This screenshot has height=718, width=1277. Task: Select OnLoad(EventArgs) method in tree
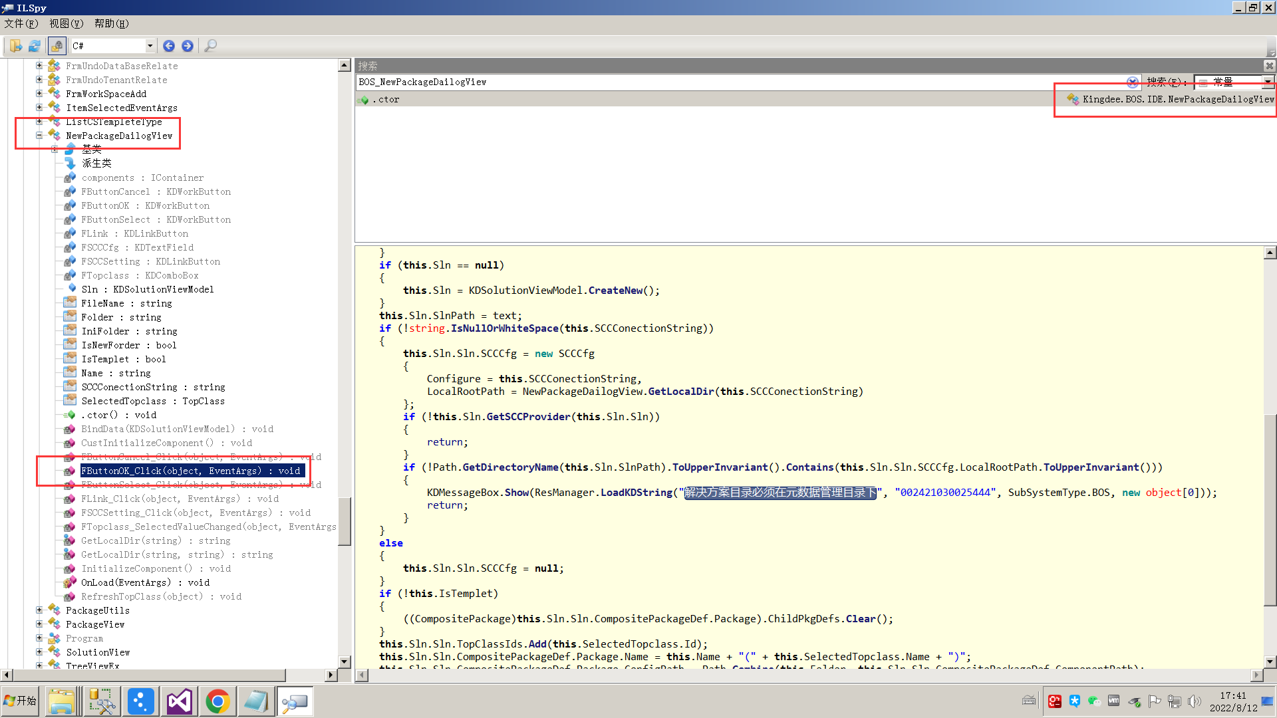point(145,582)
